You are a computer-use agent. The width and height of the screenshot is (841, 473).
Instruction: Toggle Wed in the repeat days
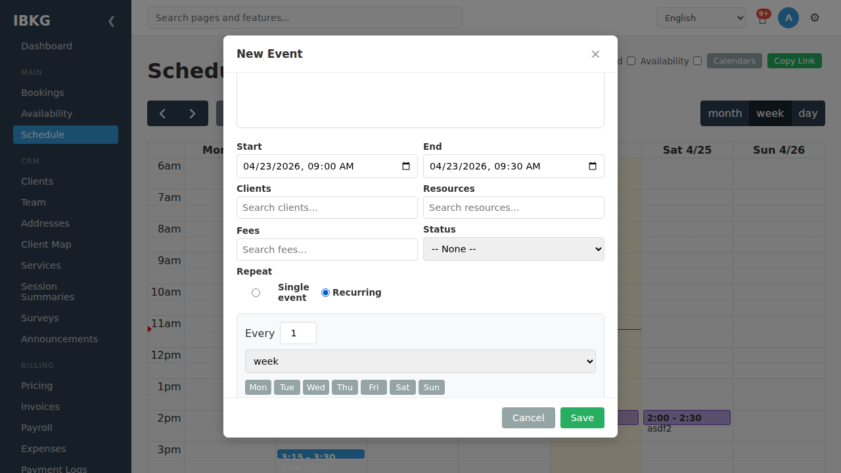pos(316,388)
